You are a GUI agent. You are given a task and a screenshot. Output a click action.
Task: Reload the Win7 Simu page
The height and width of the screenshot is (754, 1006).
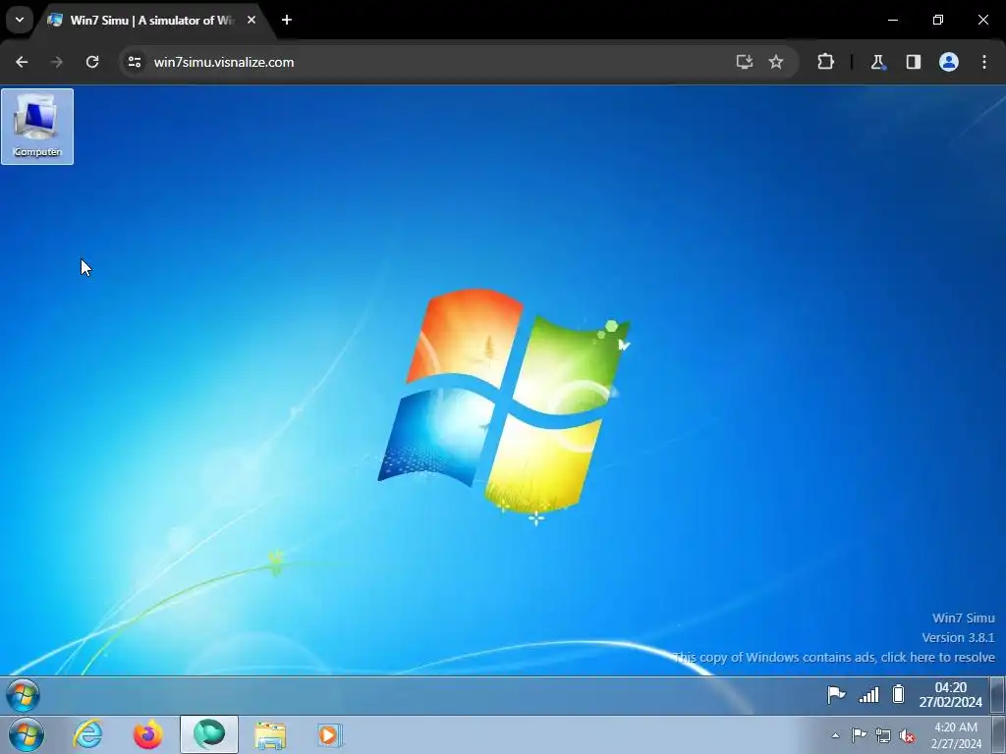[x=92, y=62]
